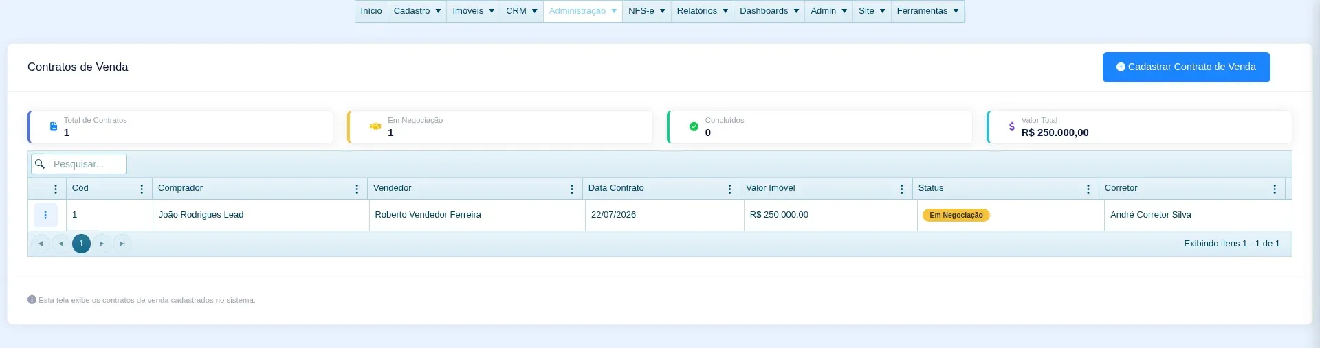Select page 1 in the pager
Viewport: 1320px width, 348px height.
click(81, 244)
